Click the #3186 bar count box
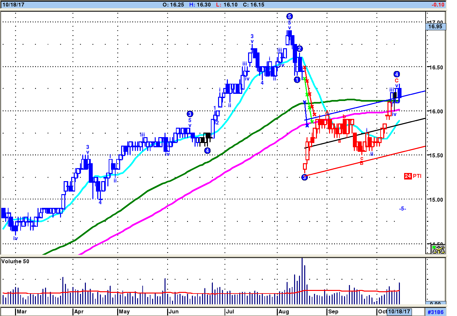Viewport: 457px width, 316px height. [x=435, y=312]
